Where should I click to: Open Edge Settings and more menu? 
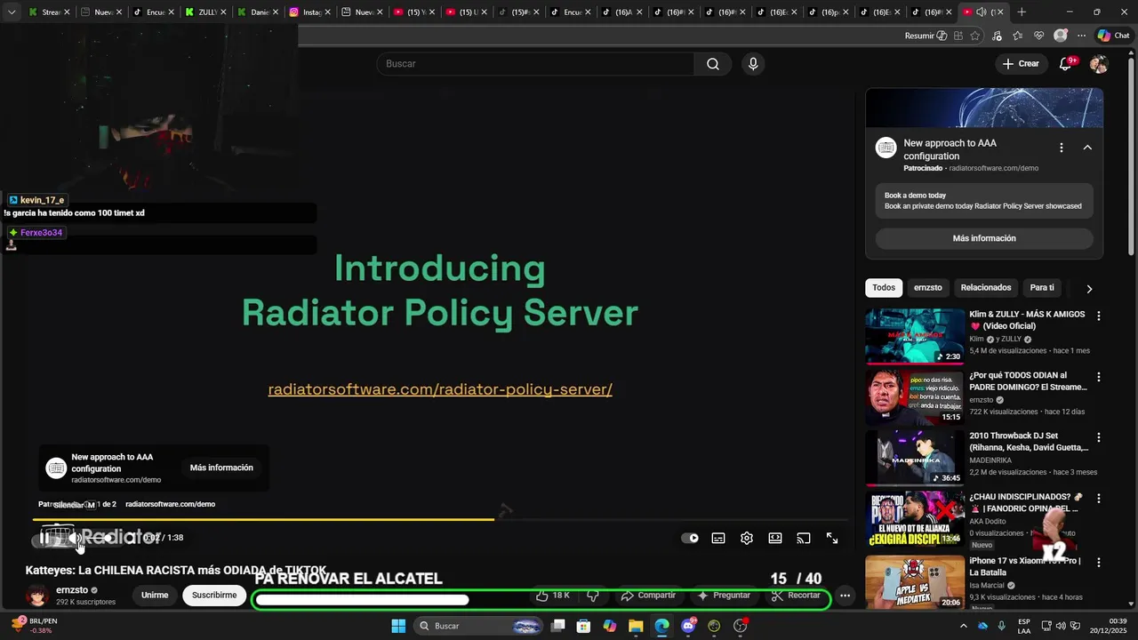point(1081,36)
